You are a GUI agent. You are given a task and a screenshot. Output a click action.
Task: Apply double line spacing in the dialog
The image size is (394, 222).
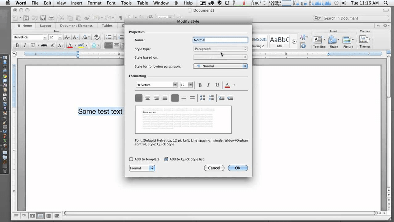click(x=192, y=97)
